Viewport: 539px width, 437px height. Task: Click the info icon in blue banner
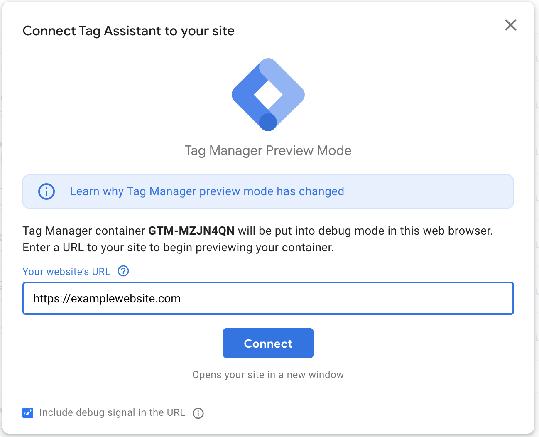point(47,191)
